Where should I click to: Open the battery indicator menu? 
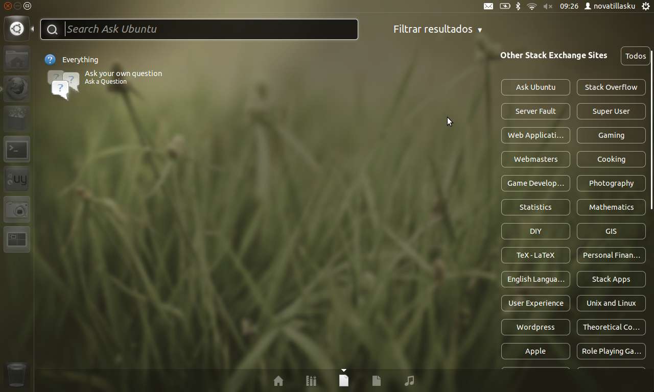[x=505, y=6]
